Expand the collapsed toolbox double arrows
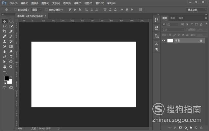Image resolution: width=209 pixels, height=131 pixels. pos(3,14)
